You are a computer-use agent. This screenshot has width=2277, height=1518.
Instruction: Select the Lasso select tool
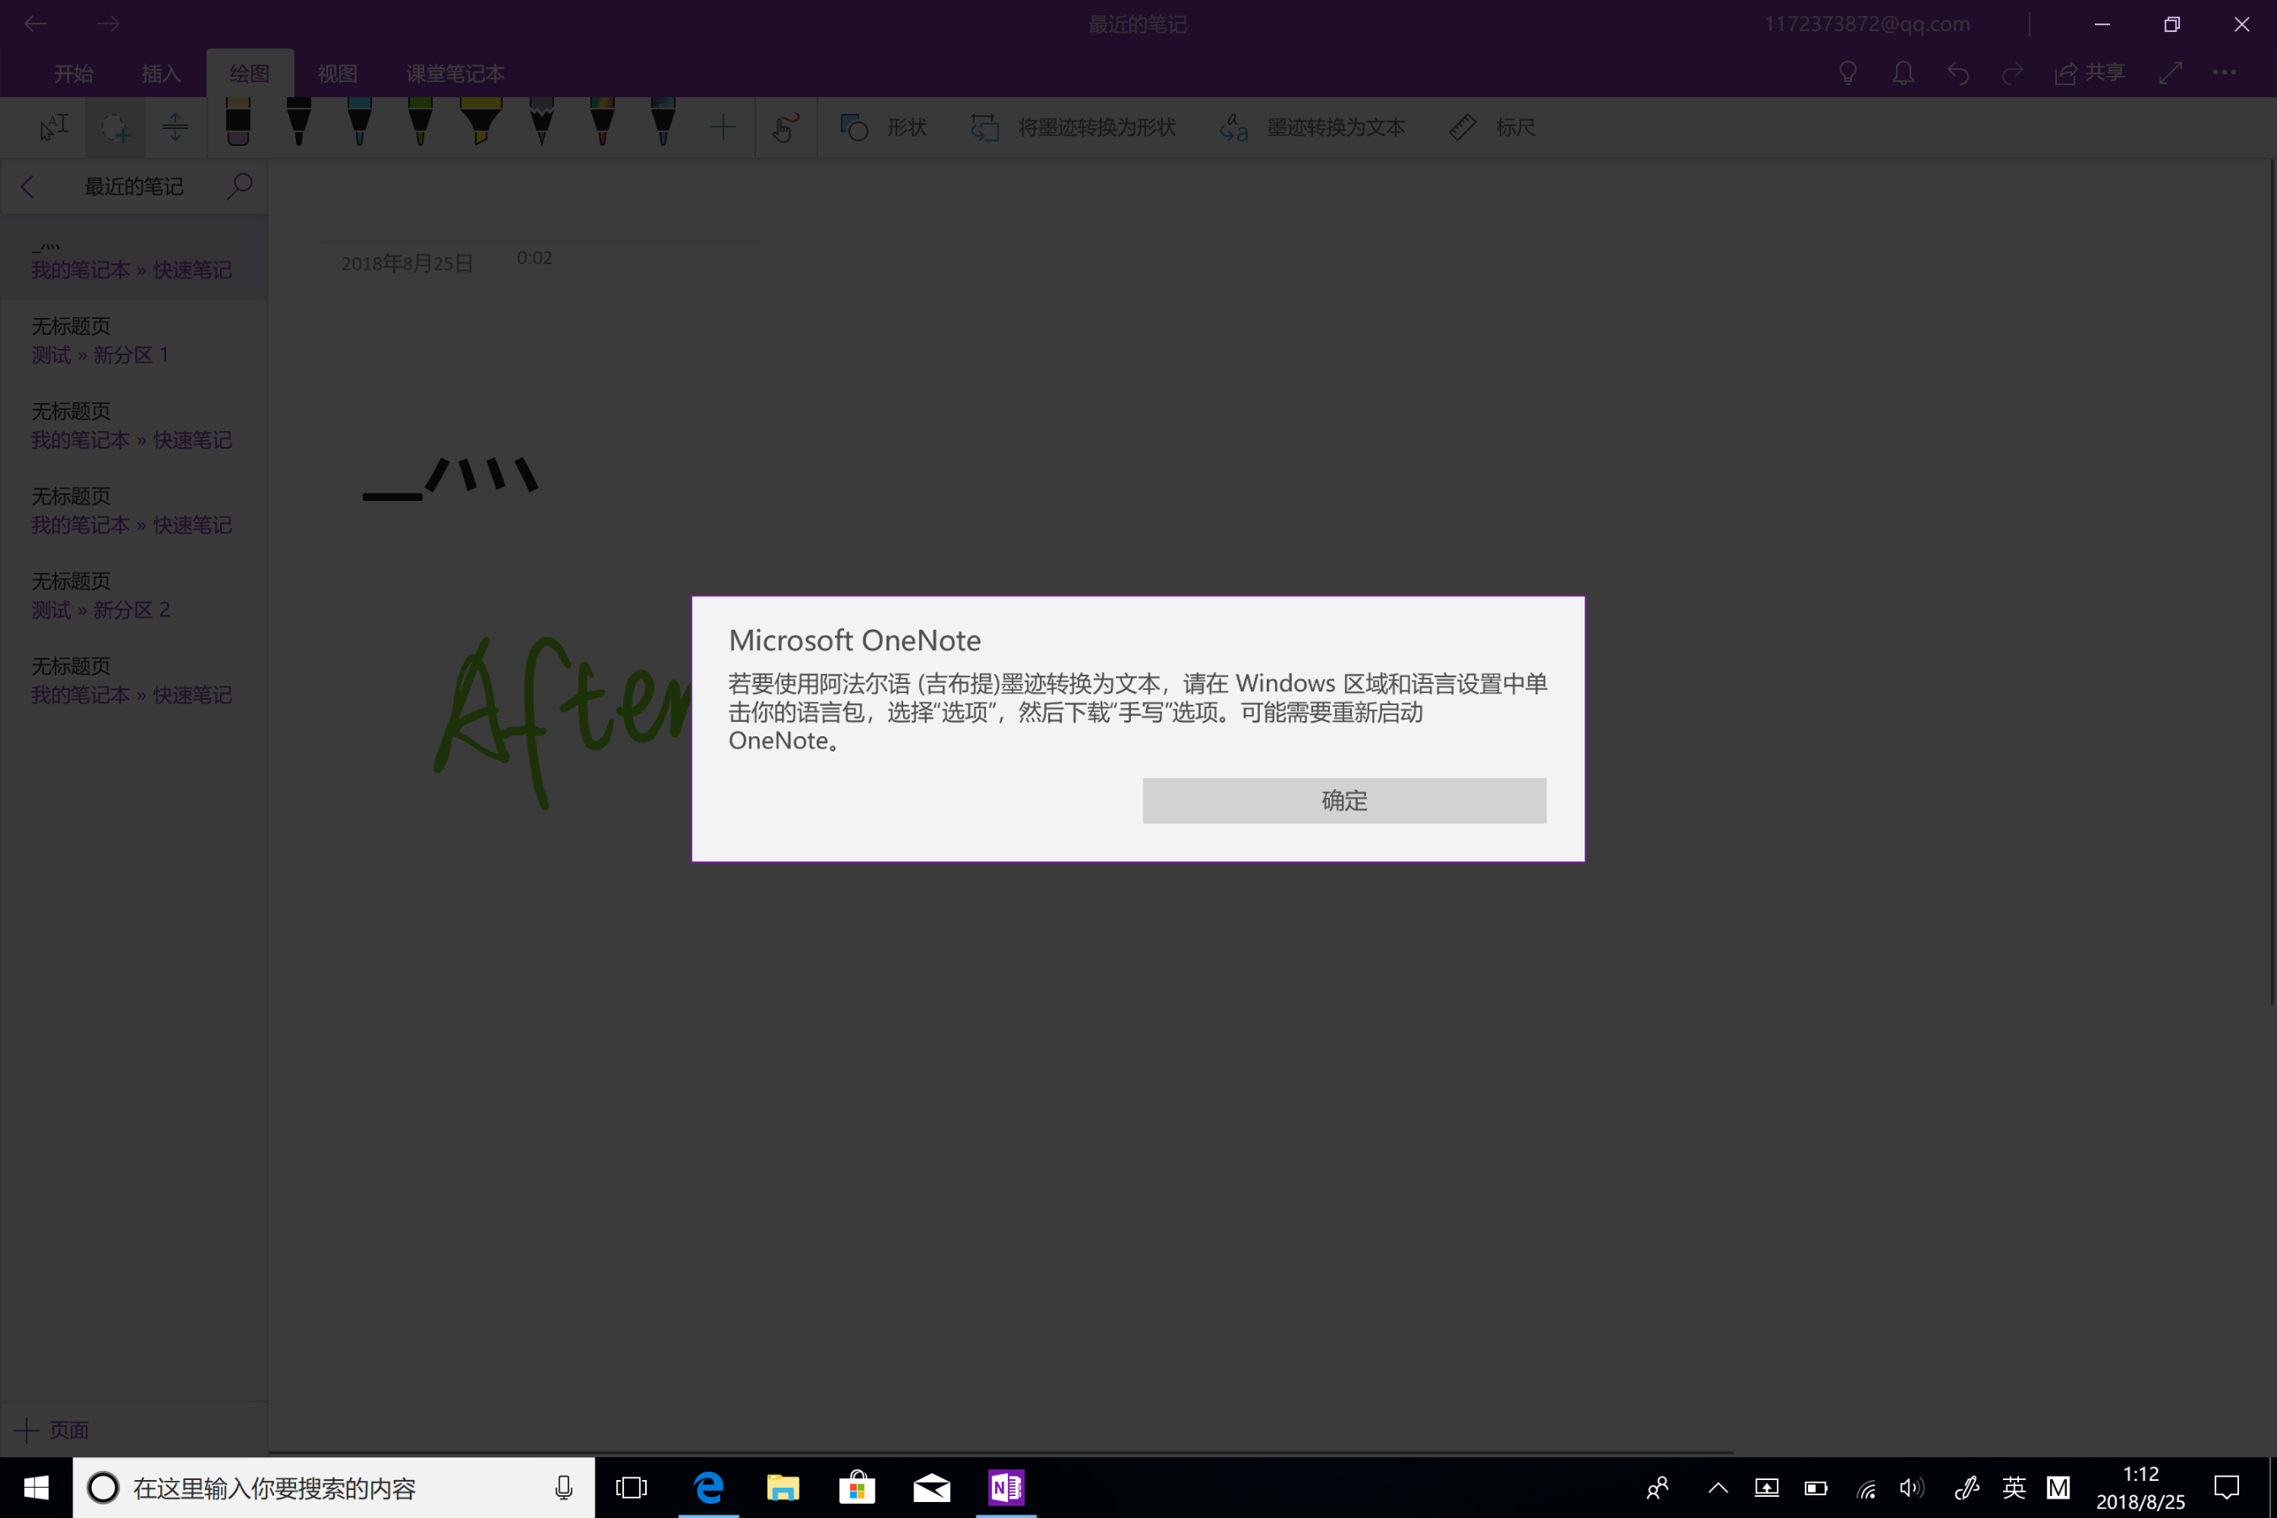[116, 126]
